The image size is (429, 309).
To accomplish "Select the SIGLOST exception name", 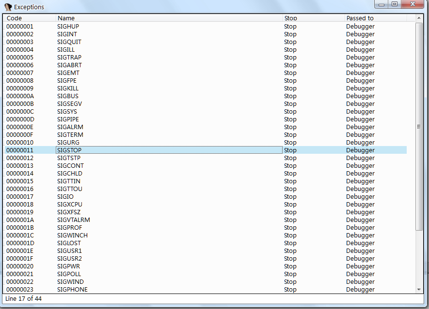I will click(69, 243).
